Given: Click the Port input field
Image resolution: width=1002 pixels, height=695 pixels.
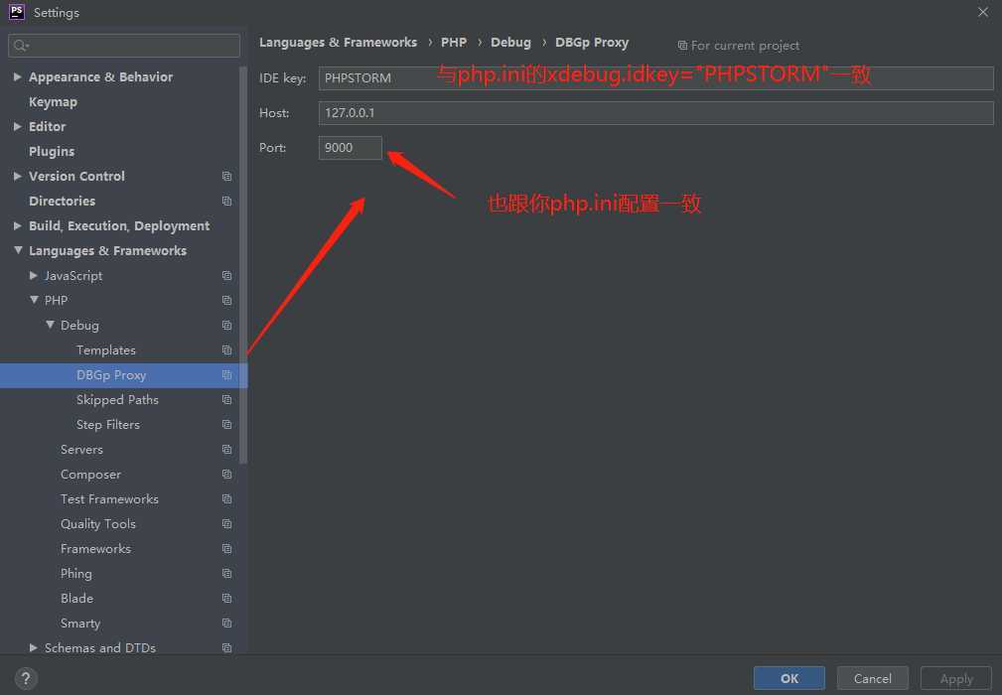Looking at the screenshot, I should [x=351, y=148].
